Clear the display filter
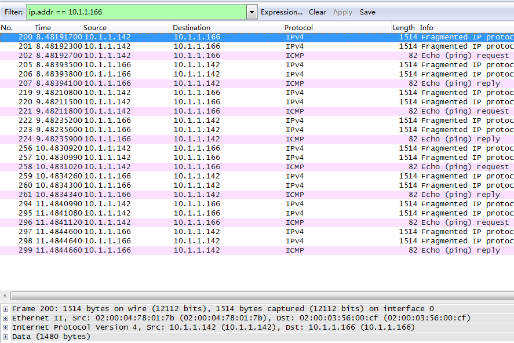Viewport: 514px width, 343px height. (x=318, y=12)
